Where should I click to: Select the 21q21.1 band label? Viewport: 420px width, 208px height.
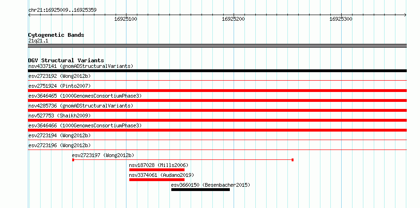pos(38,41)
